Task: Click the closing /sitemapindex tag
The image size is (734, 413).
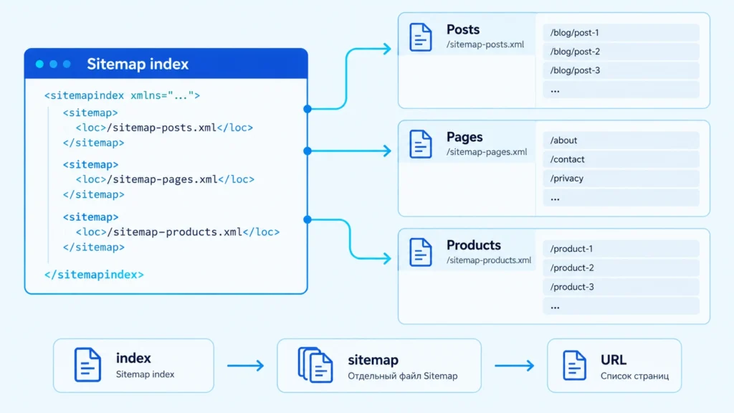Action: 94,275
